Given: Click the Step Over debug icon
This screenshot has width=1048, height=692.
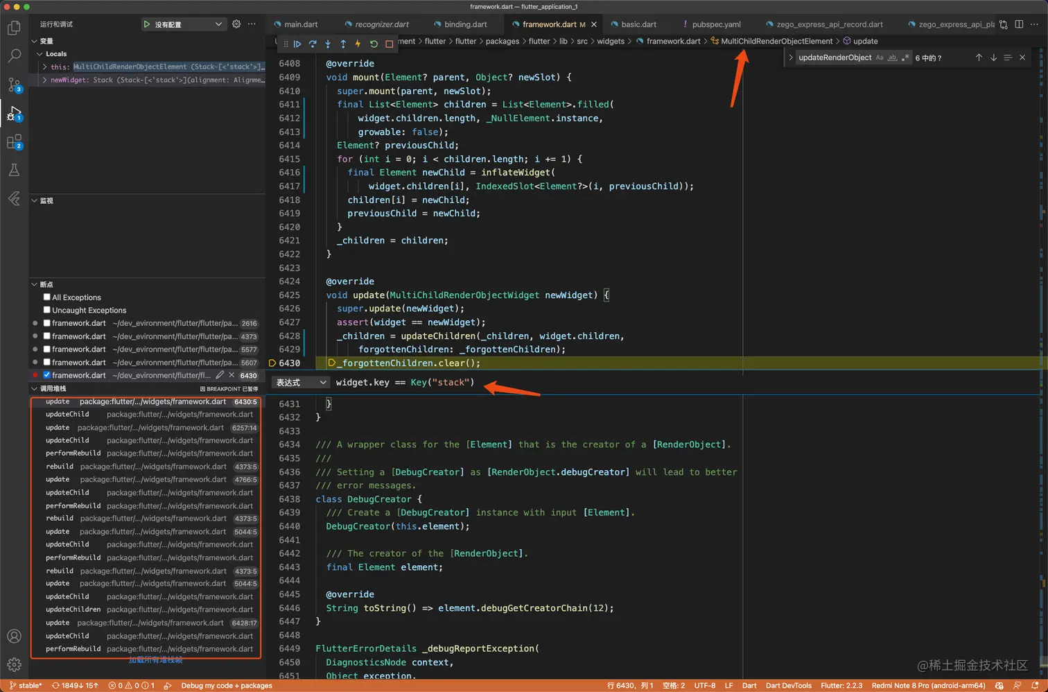Looking at the screenshot, I should coord(313,44).
